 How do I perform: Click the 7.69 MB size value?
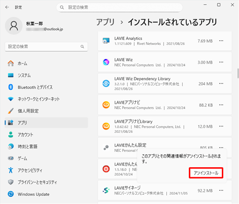[x=205, y=41]
